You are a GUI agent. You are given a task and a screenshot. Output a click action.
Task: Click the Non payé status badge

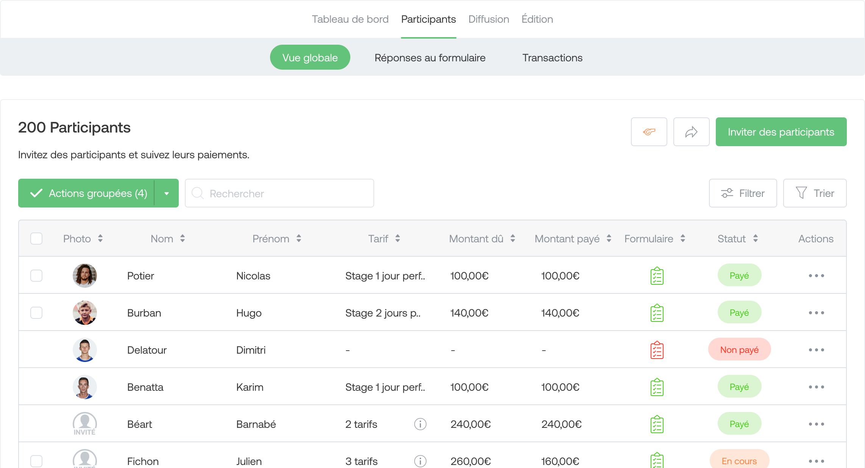point(739,349)
